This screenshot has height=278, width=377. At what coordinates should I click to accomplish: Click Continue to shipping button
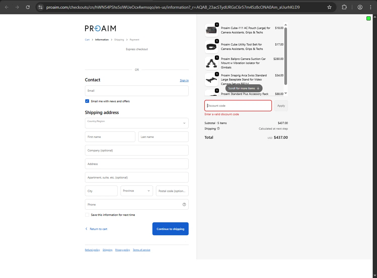tap(170, 229)
